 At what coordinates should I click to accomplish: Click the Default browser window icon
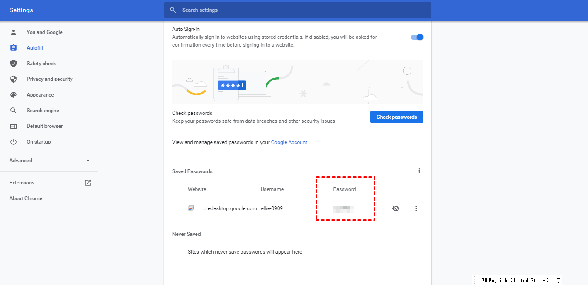tap(14, 126)
